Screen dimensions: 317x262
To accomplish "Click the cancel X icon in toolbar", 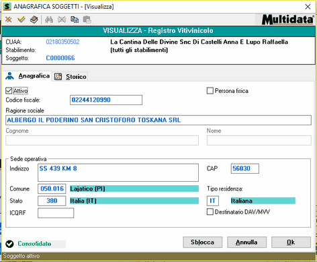I will point(8,20).
